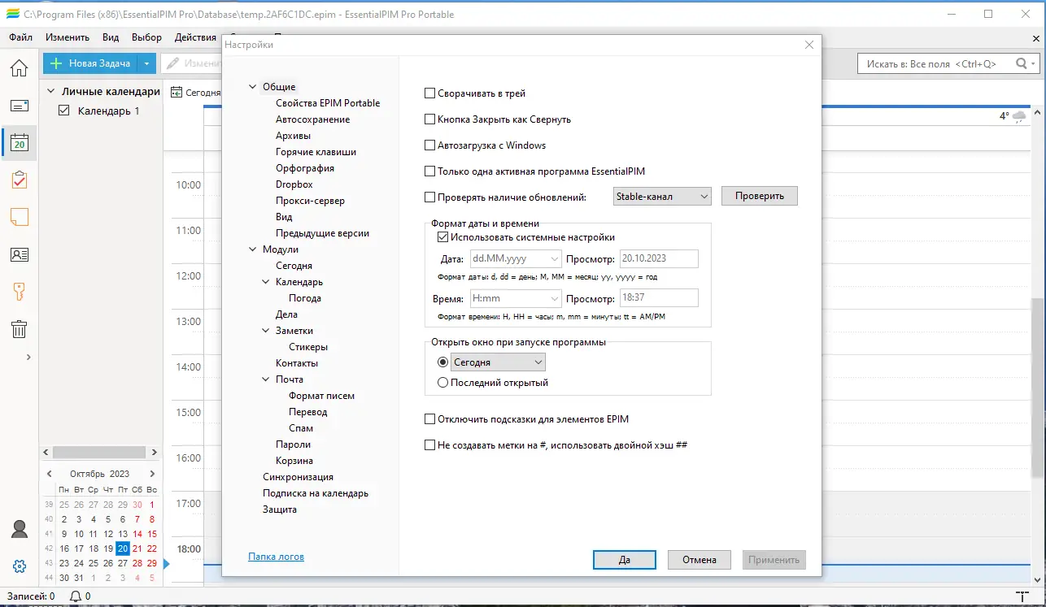Go to next month in mini calendar
This screenshot has height=607, width=1046.
pyautogui.click(x=152, y=474)
